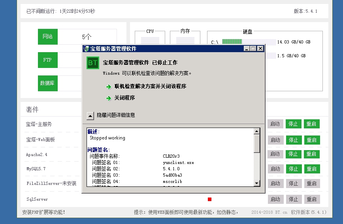Maximize the error dialog window
Screen dimensions: 343x224
(253, 49)
